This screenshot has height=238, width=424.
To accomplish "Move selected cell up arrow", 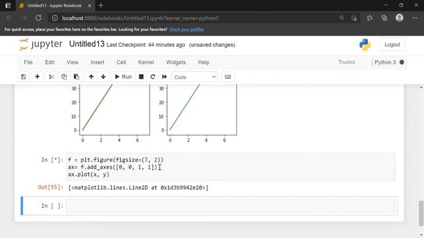I will [91, 77].
